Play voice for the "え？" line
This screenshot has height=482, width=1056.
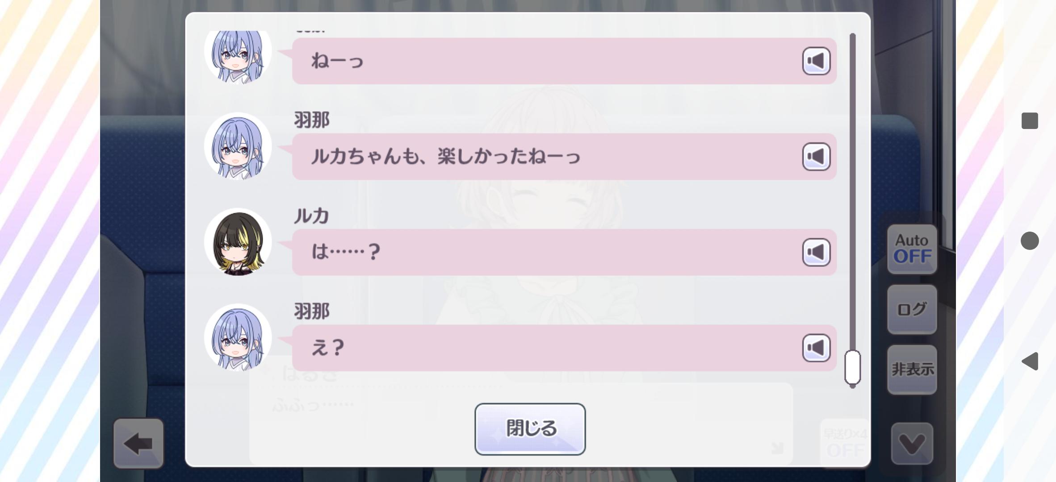coord(816,348)
